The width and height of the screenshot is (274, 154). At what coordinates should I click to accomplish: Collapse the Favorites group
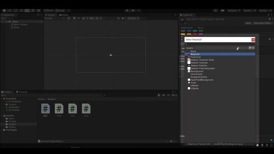(x=2, y=99)
